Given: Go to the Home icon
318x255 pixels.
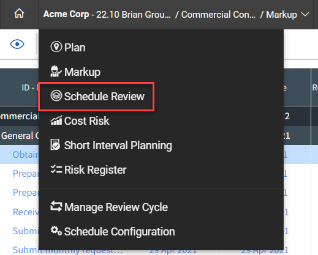Looking at the screenshot, I should 19,14.
